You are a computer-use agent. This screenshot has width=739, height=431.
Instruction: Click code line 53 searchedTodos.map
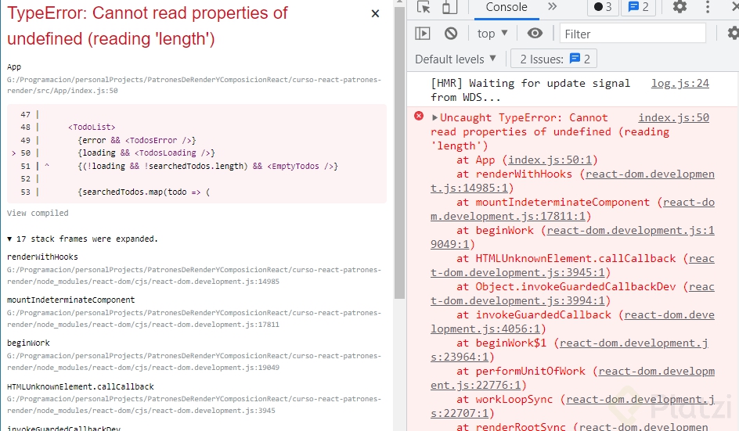click(x=144, y=192)
